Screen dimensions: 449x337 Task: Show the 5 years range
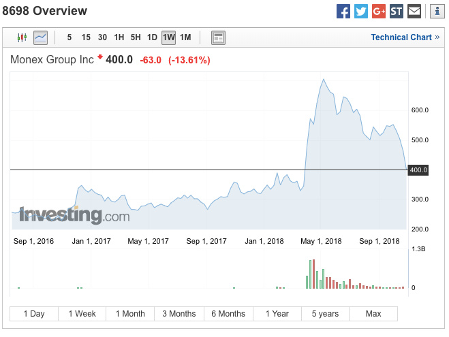[x=325, y=314]
